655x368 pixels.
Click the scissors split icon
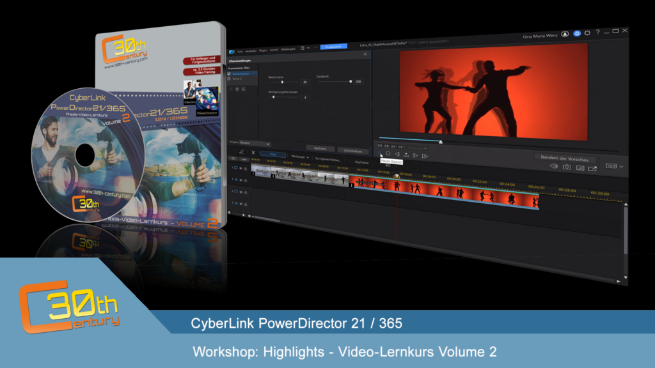click(x=253, y=152)
